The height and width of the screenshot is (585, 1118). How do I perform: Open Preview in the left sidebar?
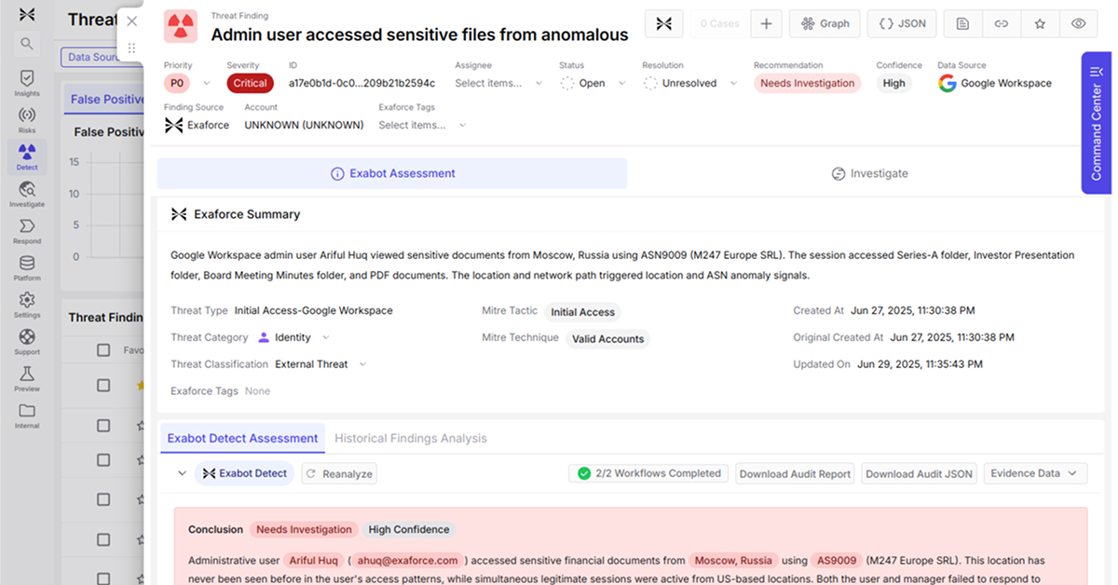tap(27, 378)
